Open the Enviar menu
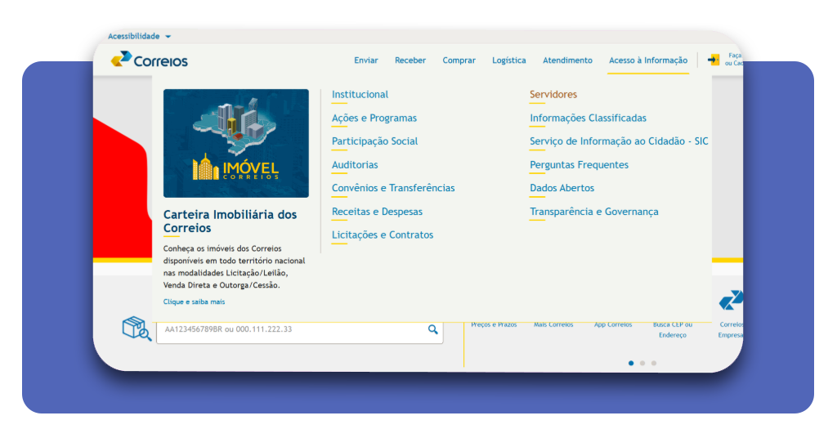The image size is (837, 438). (x=366, y=60)
